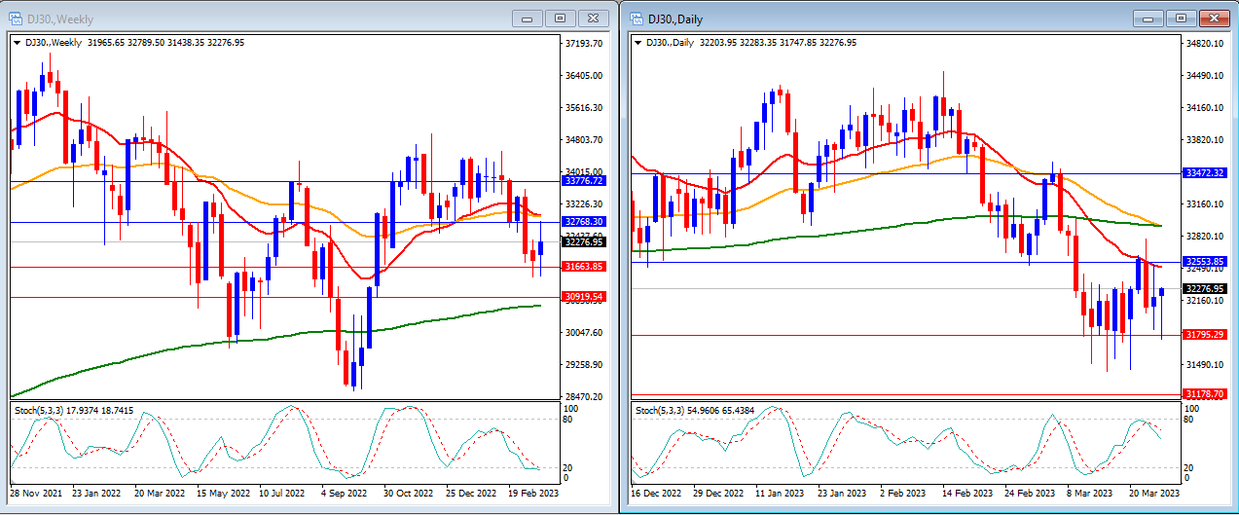The height and width of the screenshot is (515, 1239).
Task: Click the 25 Dec 2022 date label
Action: [472, 494]
